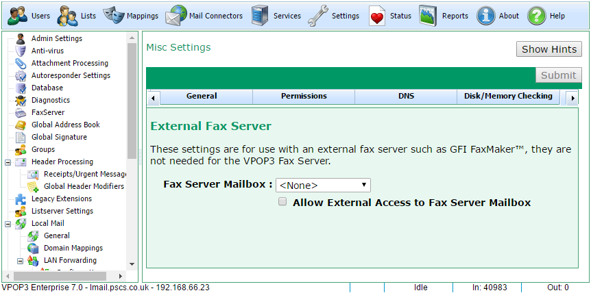The image size is (591, 293).
Task: Switch to the DNS tab
Action: click(406, 97)
